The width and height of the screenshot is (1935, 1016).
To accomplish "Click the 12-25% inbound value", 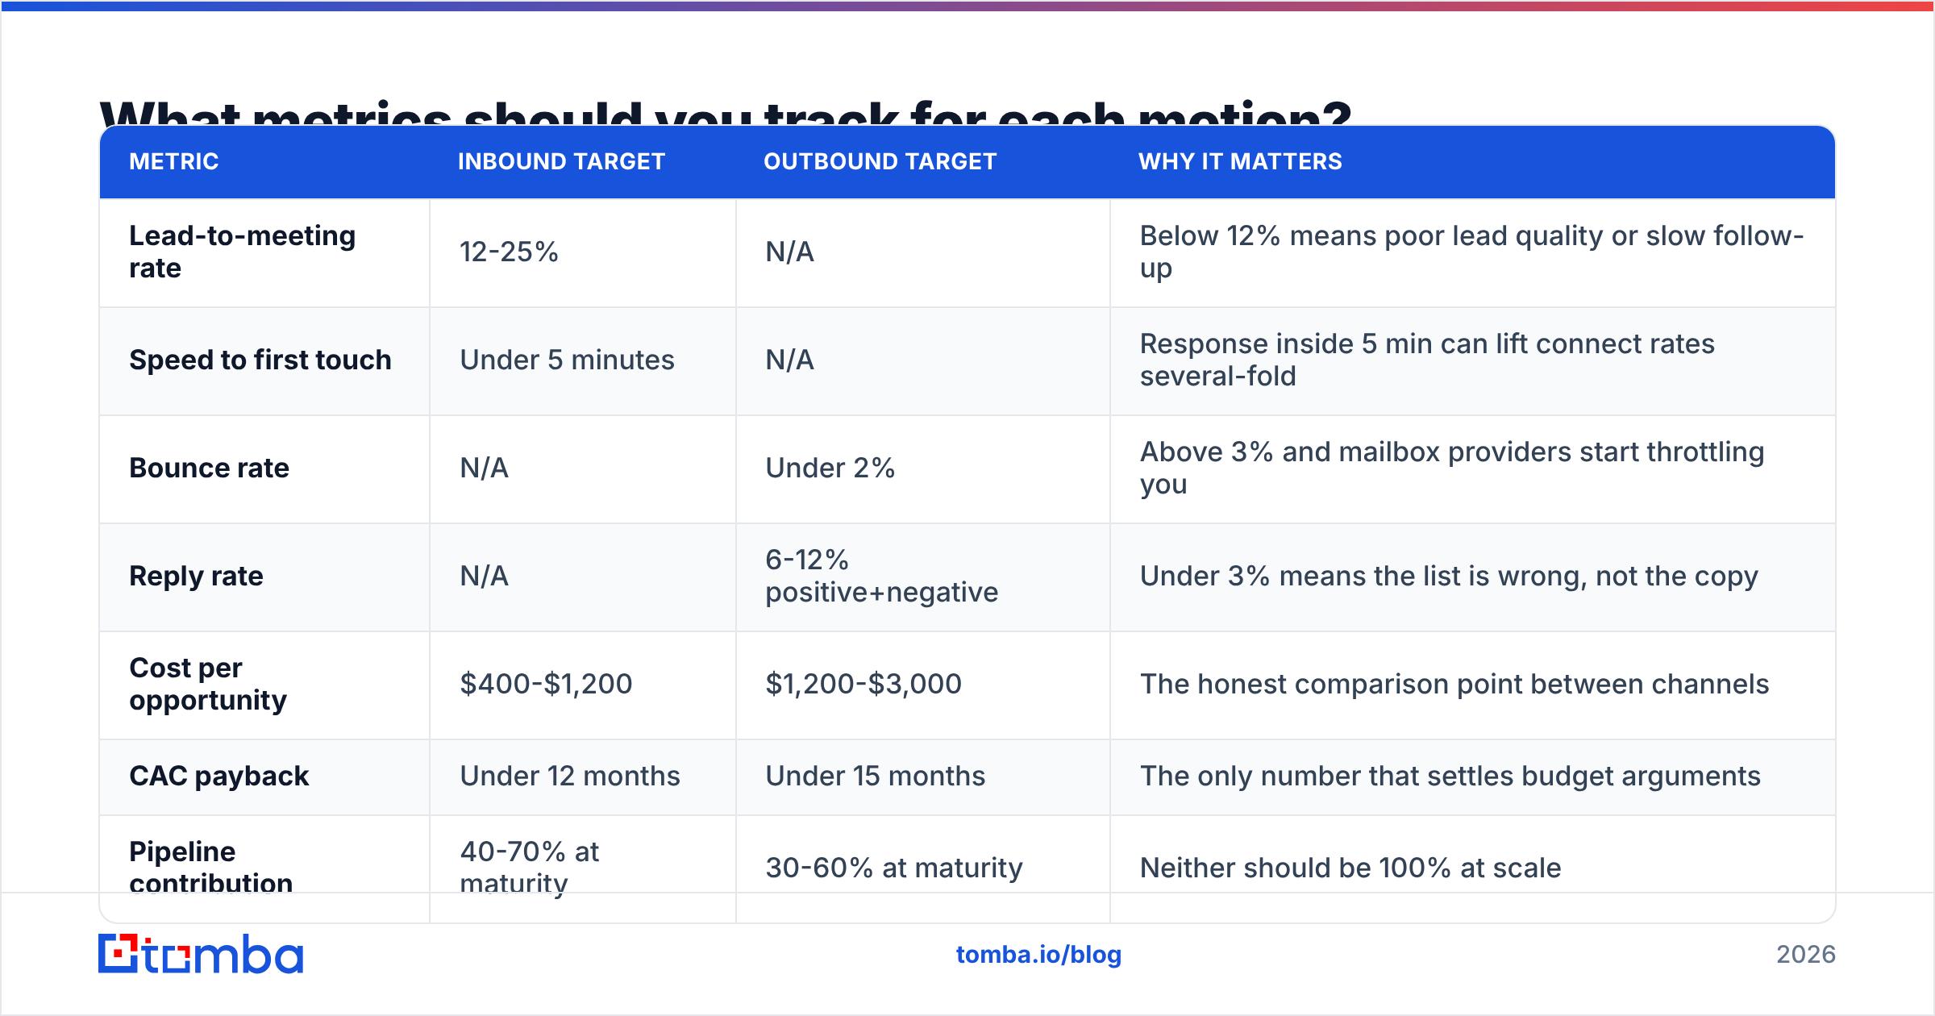I will click(x=509, y=252).
